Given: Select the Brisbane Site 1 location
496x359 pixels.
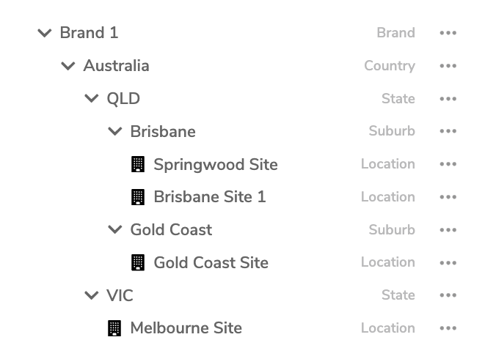Looking at the screenshot, I should coord(210,197).
